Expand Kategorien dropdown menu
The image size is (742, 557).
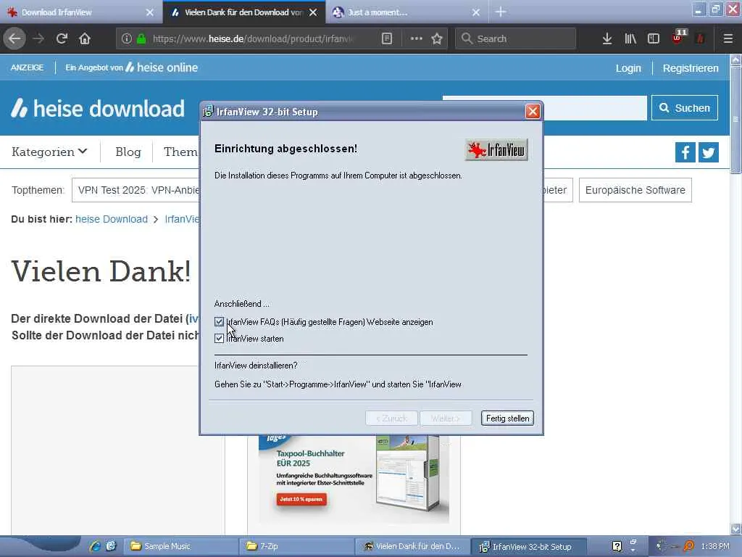click(49, 152)
